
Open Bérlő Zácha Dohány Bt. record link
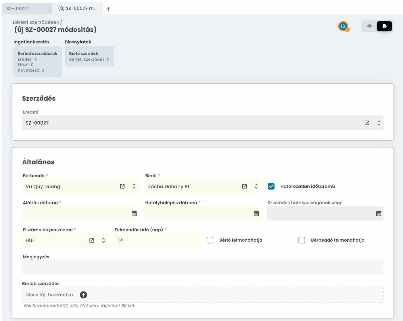point(245,186)
